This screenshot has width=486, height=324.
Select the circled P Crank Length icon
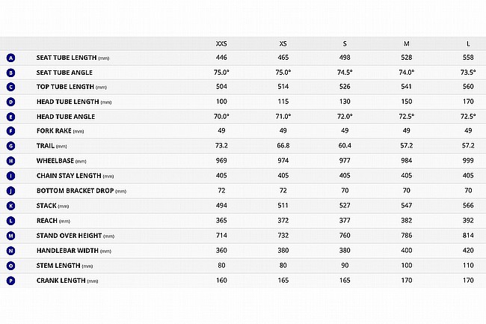click(x=11, y=281)
